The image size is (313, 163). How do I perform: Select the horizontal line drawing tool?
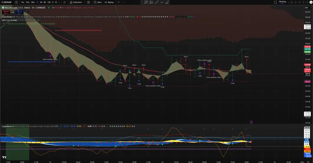tap(162, 2)
